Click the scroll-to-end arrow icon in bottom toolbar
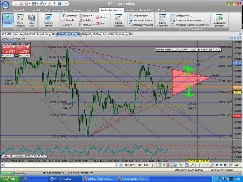 [159, 165]
